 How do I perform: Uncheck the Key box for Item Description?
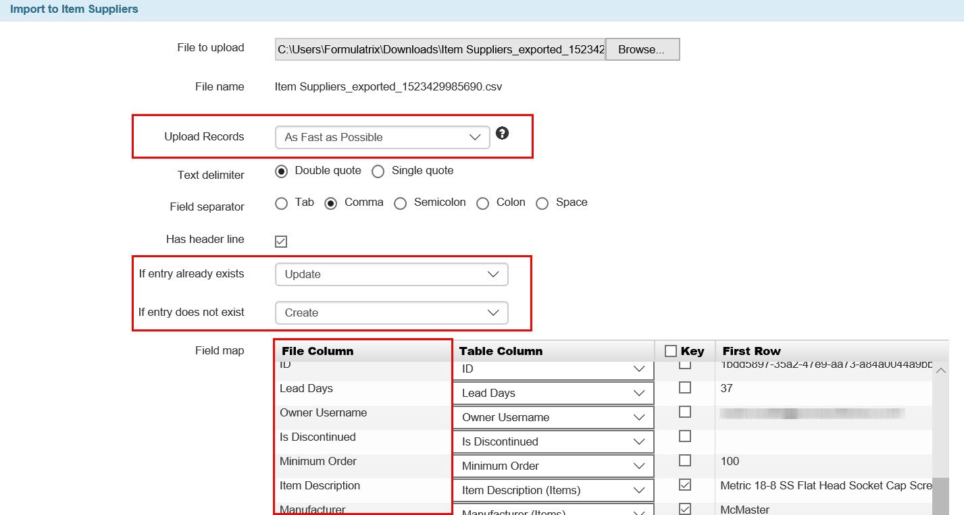[685, 485]
